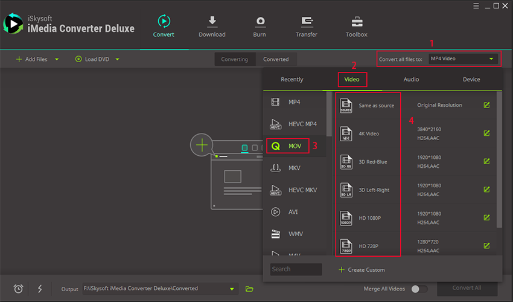Edit settings for 3D Left-Right preset
This screenshot has height=302, width=513.
click(487, 189)
